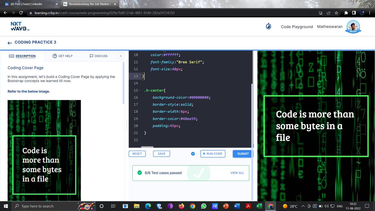Click the font-family "Bree Serif" code line
This screenshot has width=375, height=211.
pyautogui.click(x=177, y=62)
